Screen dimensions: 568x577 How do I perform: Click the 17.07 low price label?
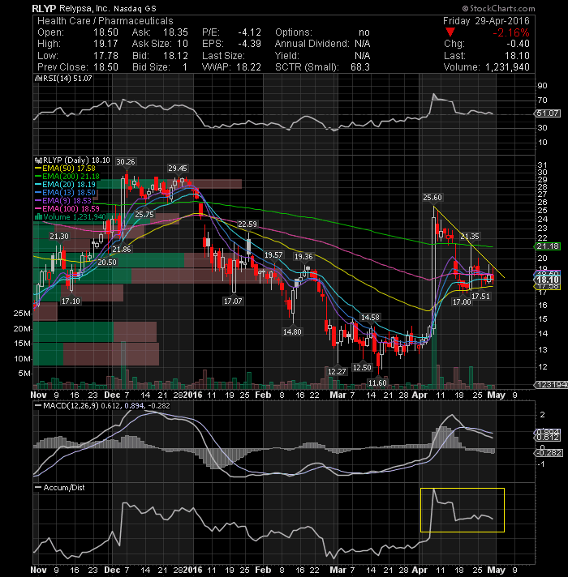pos(233,301)
